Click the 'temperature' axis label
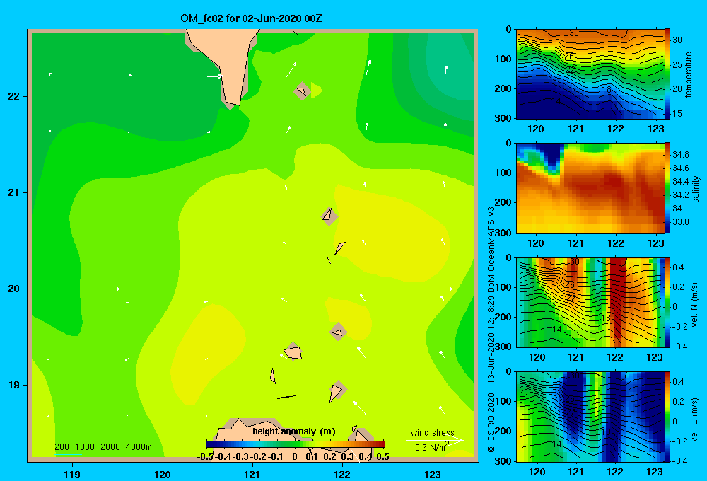 [689, 74]
